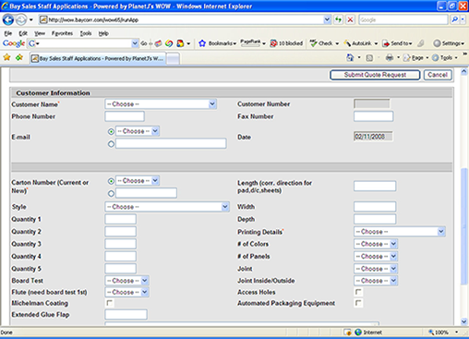Image resolution: width=469 pixels, height=339 pixels.
Task: Open the Customer Name dropdown
Action: (x=161, y=104)
